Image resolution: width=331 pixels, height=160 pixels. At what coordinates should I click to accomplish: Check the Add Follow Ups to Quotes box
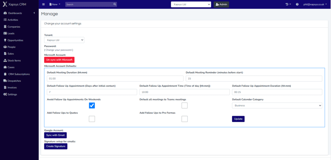point(92,119)
